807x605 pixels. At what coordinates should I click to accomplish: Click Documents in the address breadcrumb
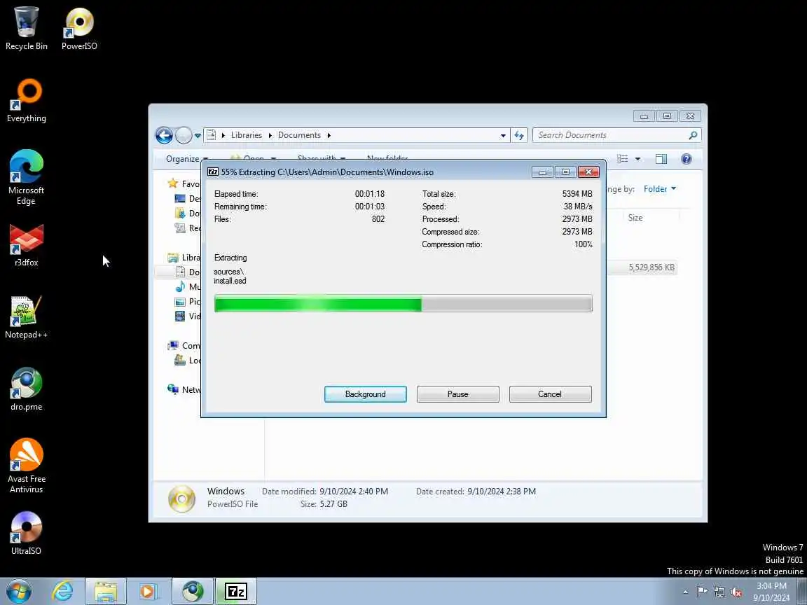(299, 134)
